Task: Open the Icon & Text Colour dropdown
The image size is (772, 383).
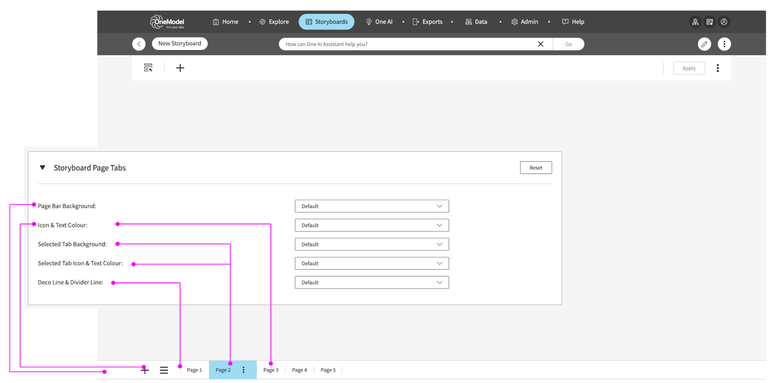Action: click(x=372, y=225)
